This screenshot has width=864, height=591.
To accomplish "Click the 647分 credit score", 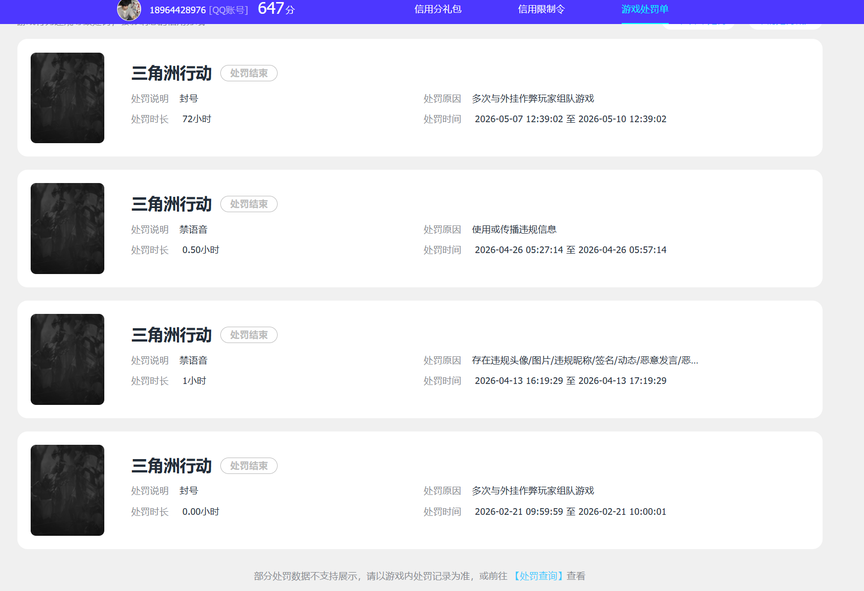I will 276,9.
